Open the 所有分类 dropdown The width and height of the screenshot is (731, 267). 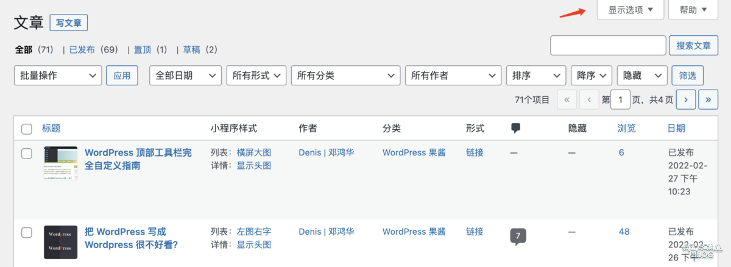coord(345,76)
